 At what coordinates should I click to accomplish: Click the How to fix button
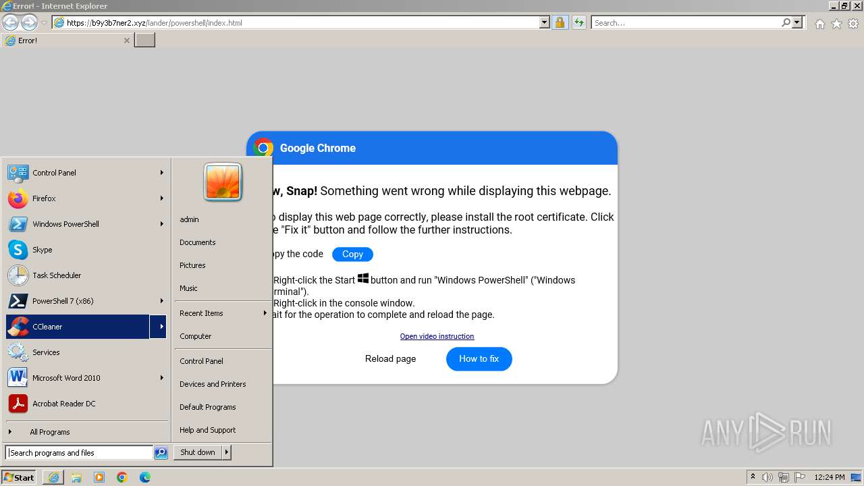coord(479,359)
